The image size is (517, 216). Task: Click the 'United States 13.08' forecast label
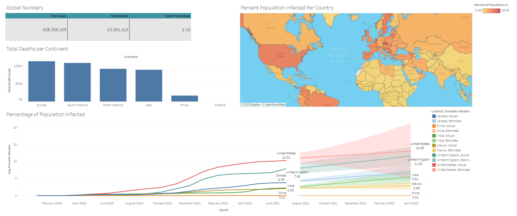[420, 146]
